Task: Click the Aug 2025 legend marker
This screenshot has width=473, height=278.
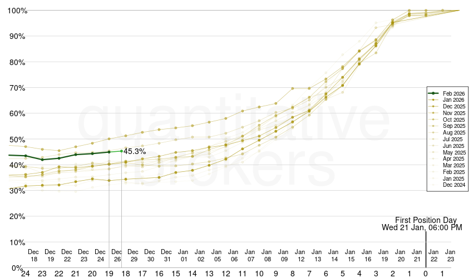Action: point(434,132)
